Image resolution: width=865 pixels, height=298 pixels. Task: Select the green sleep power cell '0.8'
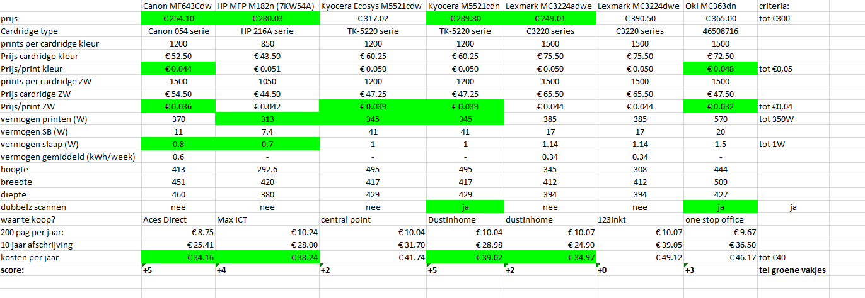178,145
